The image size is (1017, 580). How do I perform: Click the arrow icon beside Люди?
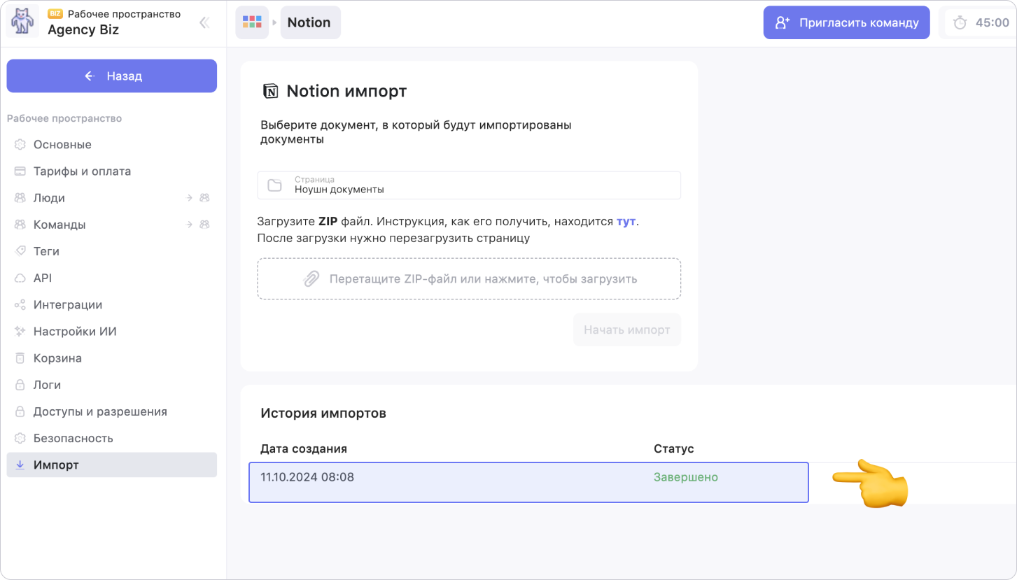tap(189, 198)
